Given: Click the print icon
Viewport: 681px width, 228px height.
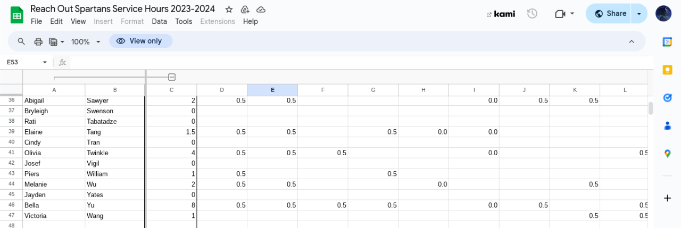Looking at the screenshot, I should click(x=38, y=41).
